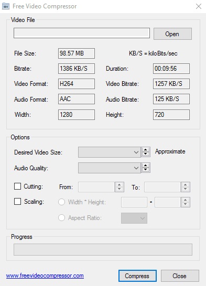Click the Duration field showing 00:09:56
Image resolution: width=206 pixels, height=286 pixels.
(x=171, y=69)
